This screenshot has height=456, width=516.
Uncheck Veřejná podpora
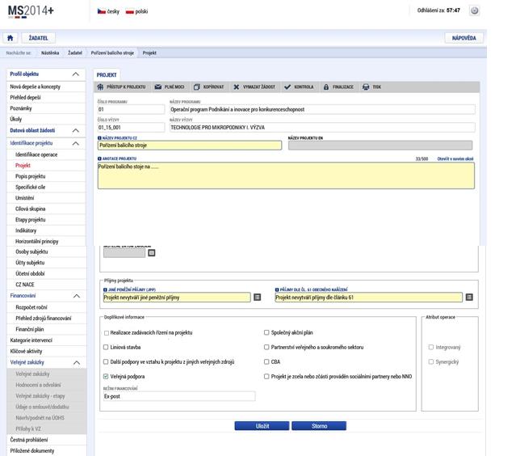[106, 376]
